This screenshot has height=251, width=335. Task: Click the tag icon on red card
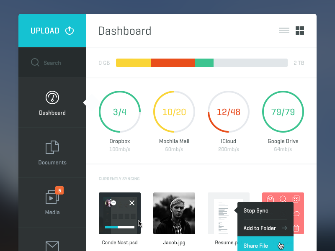[270, 199]
